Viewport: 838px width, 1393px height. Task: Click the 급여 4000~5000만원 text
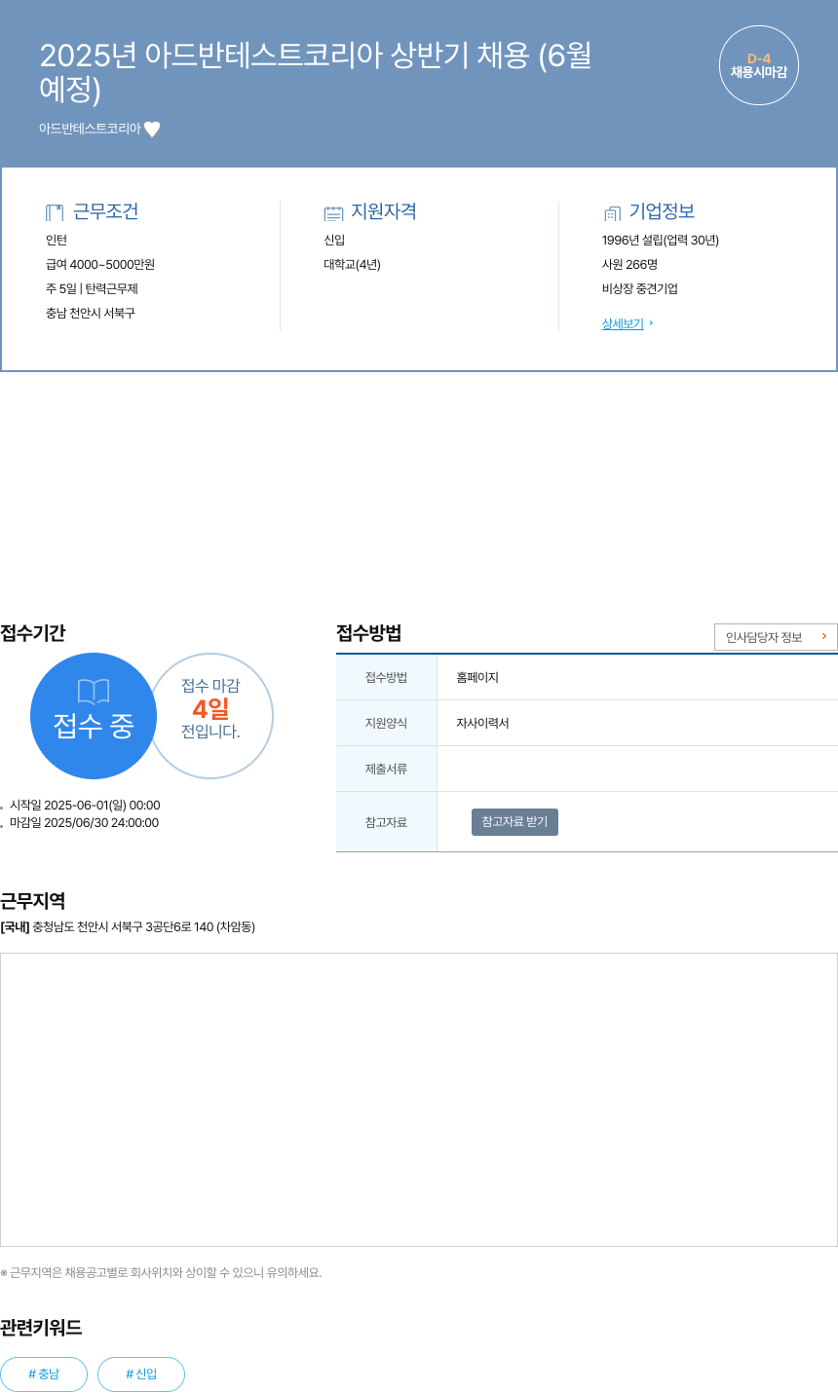[100, 265]
